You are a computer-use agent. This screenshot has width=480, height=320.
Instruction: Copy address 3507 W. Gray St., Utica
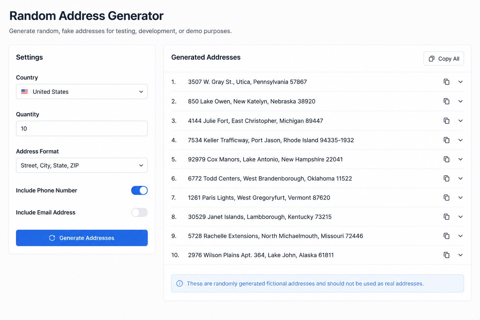click(447, 82)
